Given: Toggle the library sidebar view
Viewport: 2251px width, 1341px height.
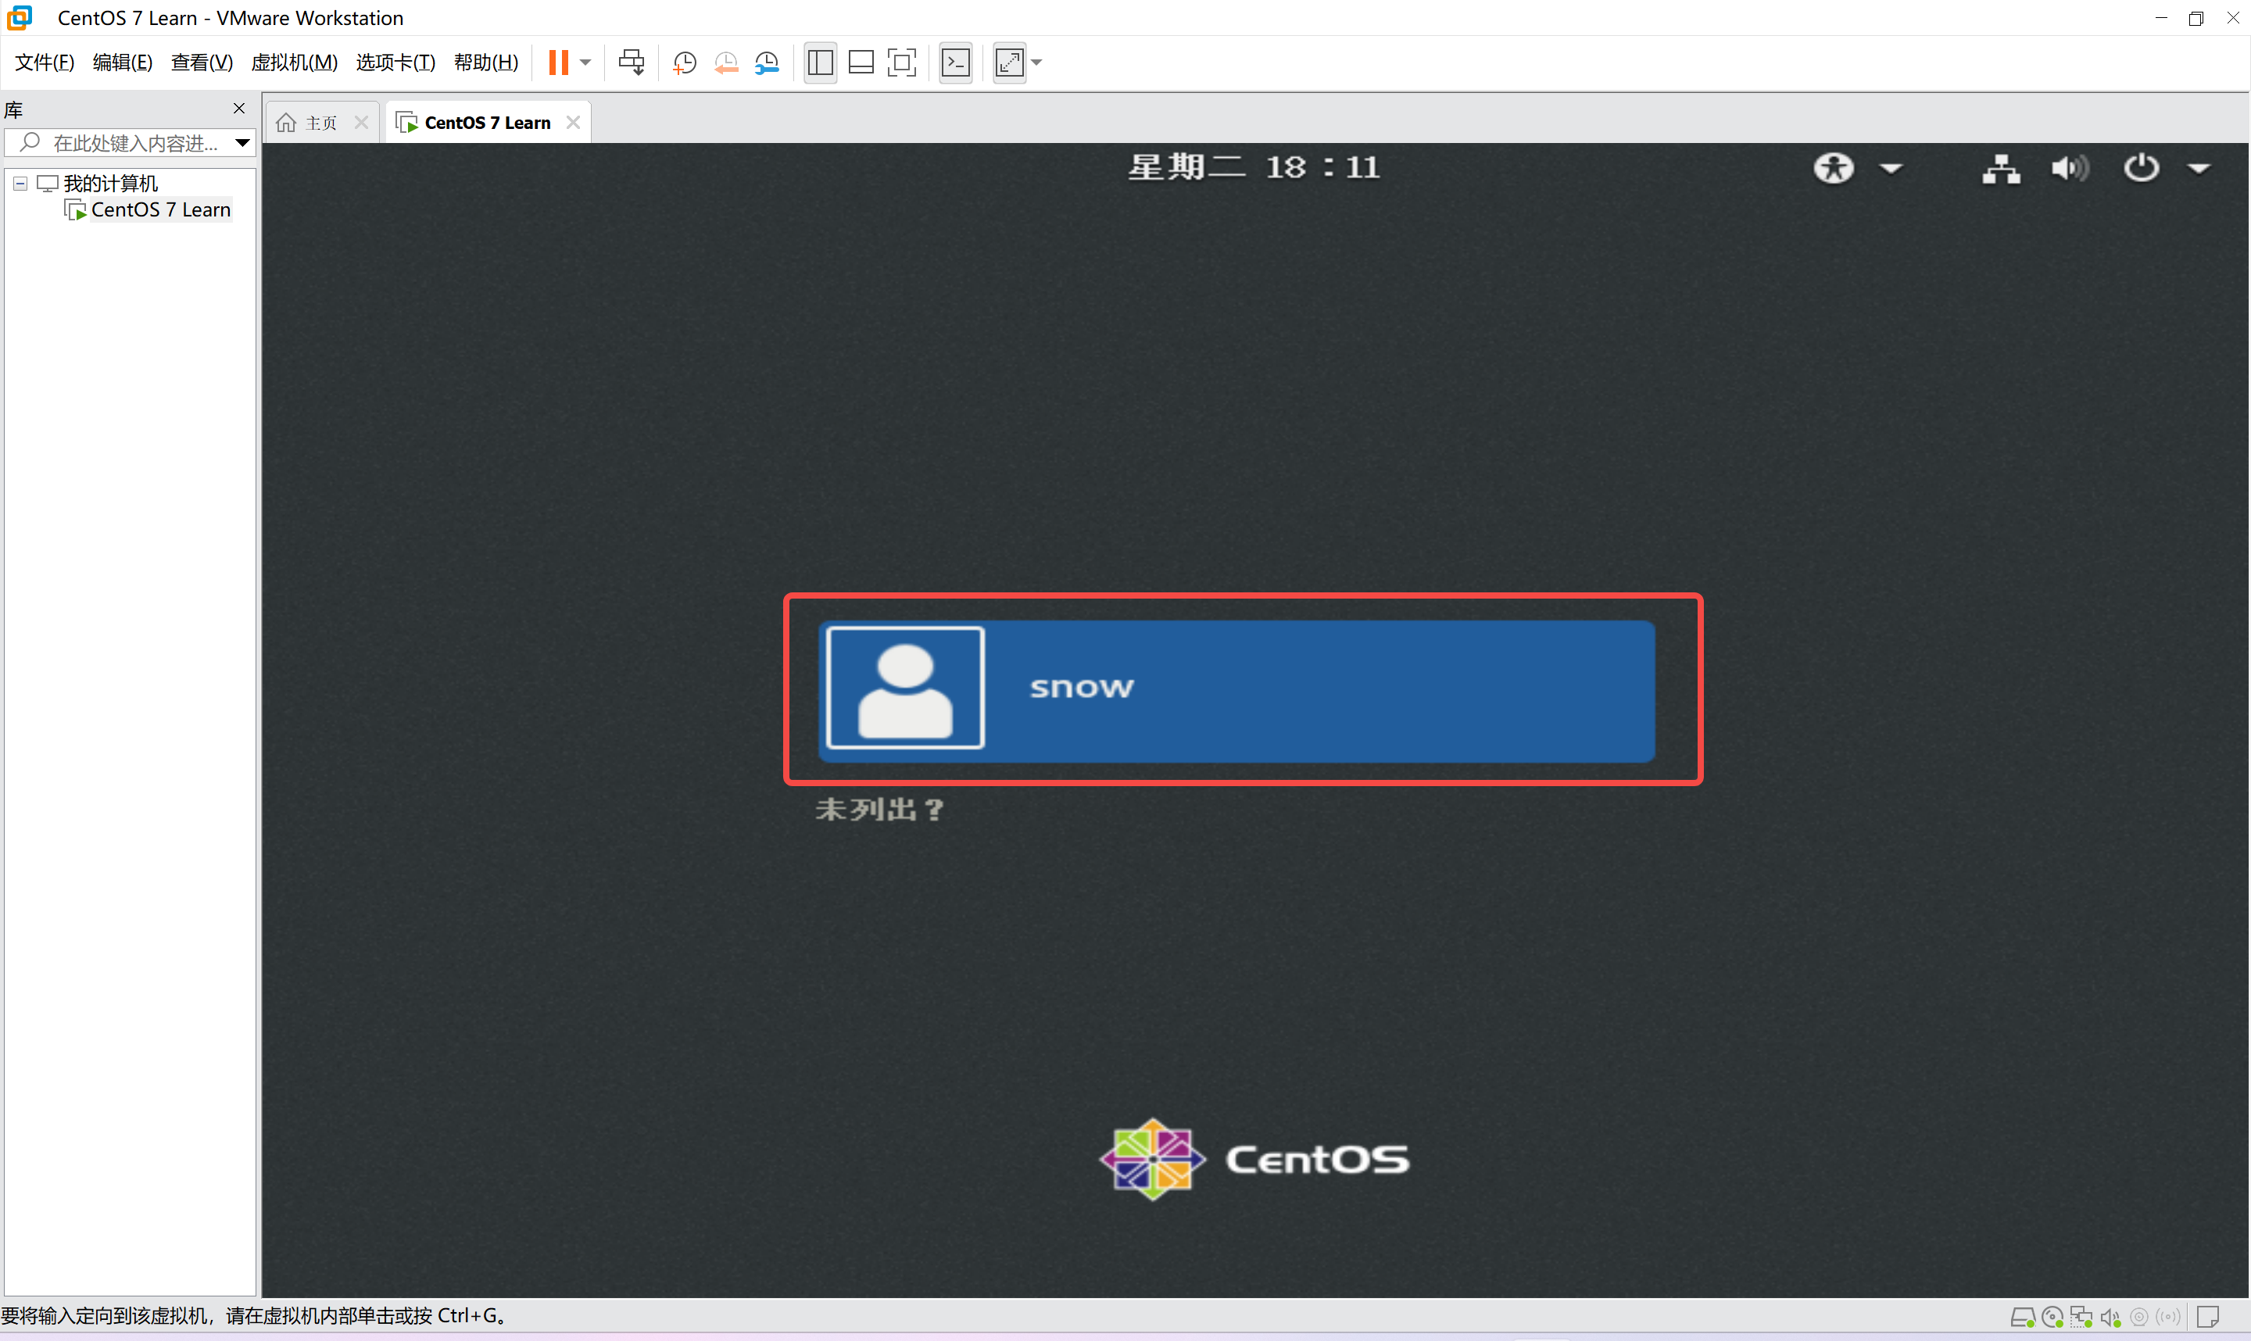Looking at the screenshot, I should pyautogui.click(x=820, y=63).
